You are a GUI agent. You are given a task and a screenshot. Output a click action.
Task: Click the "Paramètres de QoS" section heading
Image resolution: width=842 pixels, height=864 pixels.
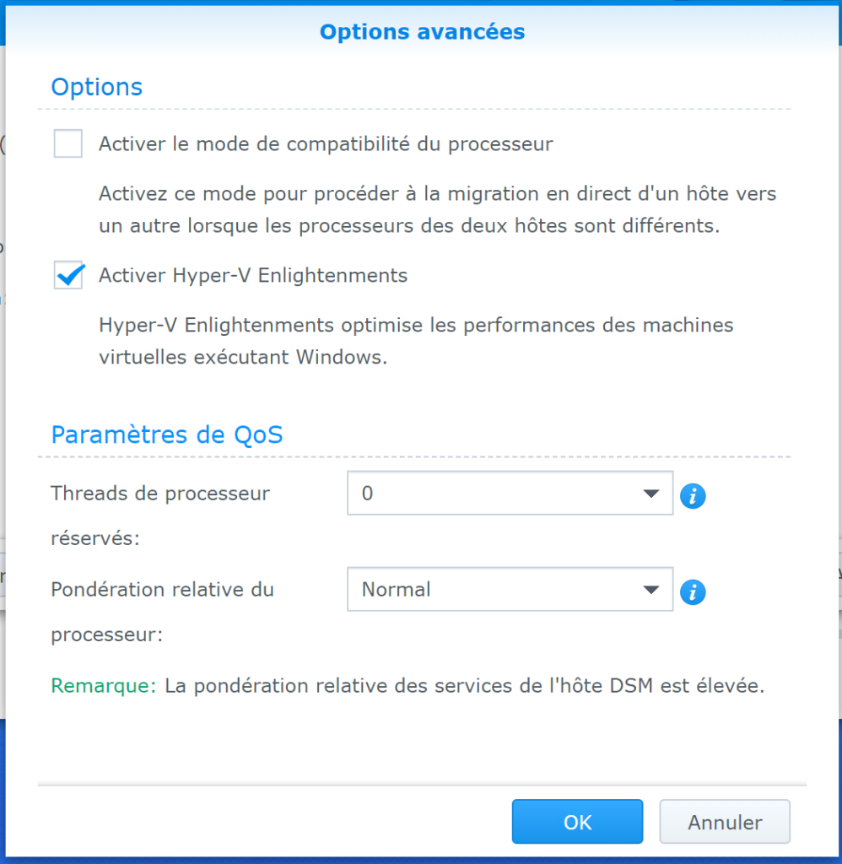167,435
